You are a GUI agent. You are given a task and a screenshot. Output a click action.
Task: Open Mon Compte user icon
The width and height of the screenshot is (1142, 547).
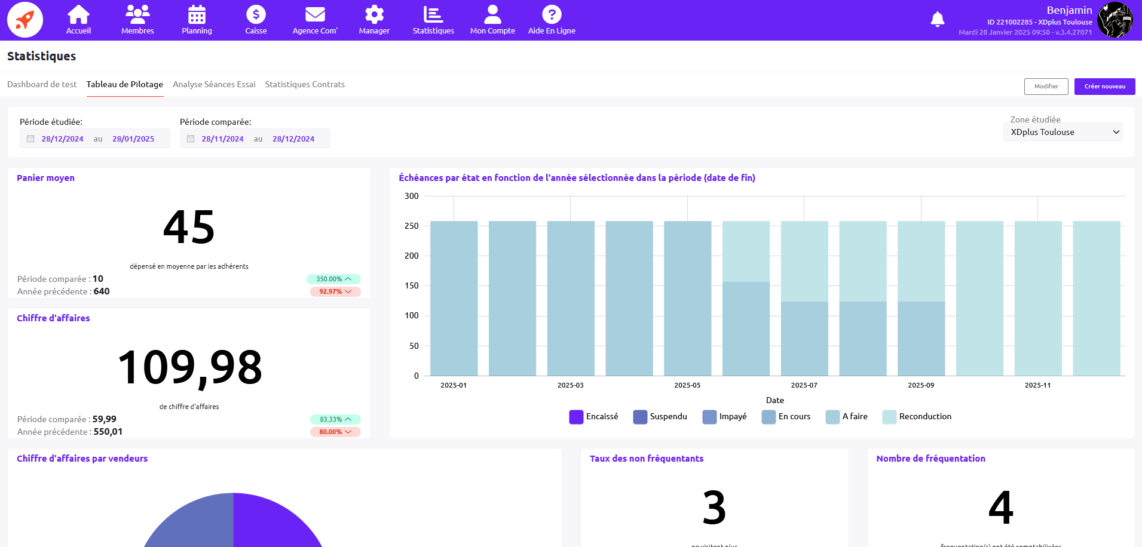pos(492,15)
